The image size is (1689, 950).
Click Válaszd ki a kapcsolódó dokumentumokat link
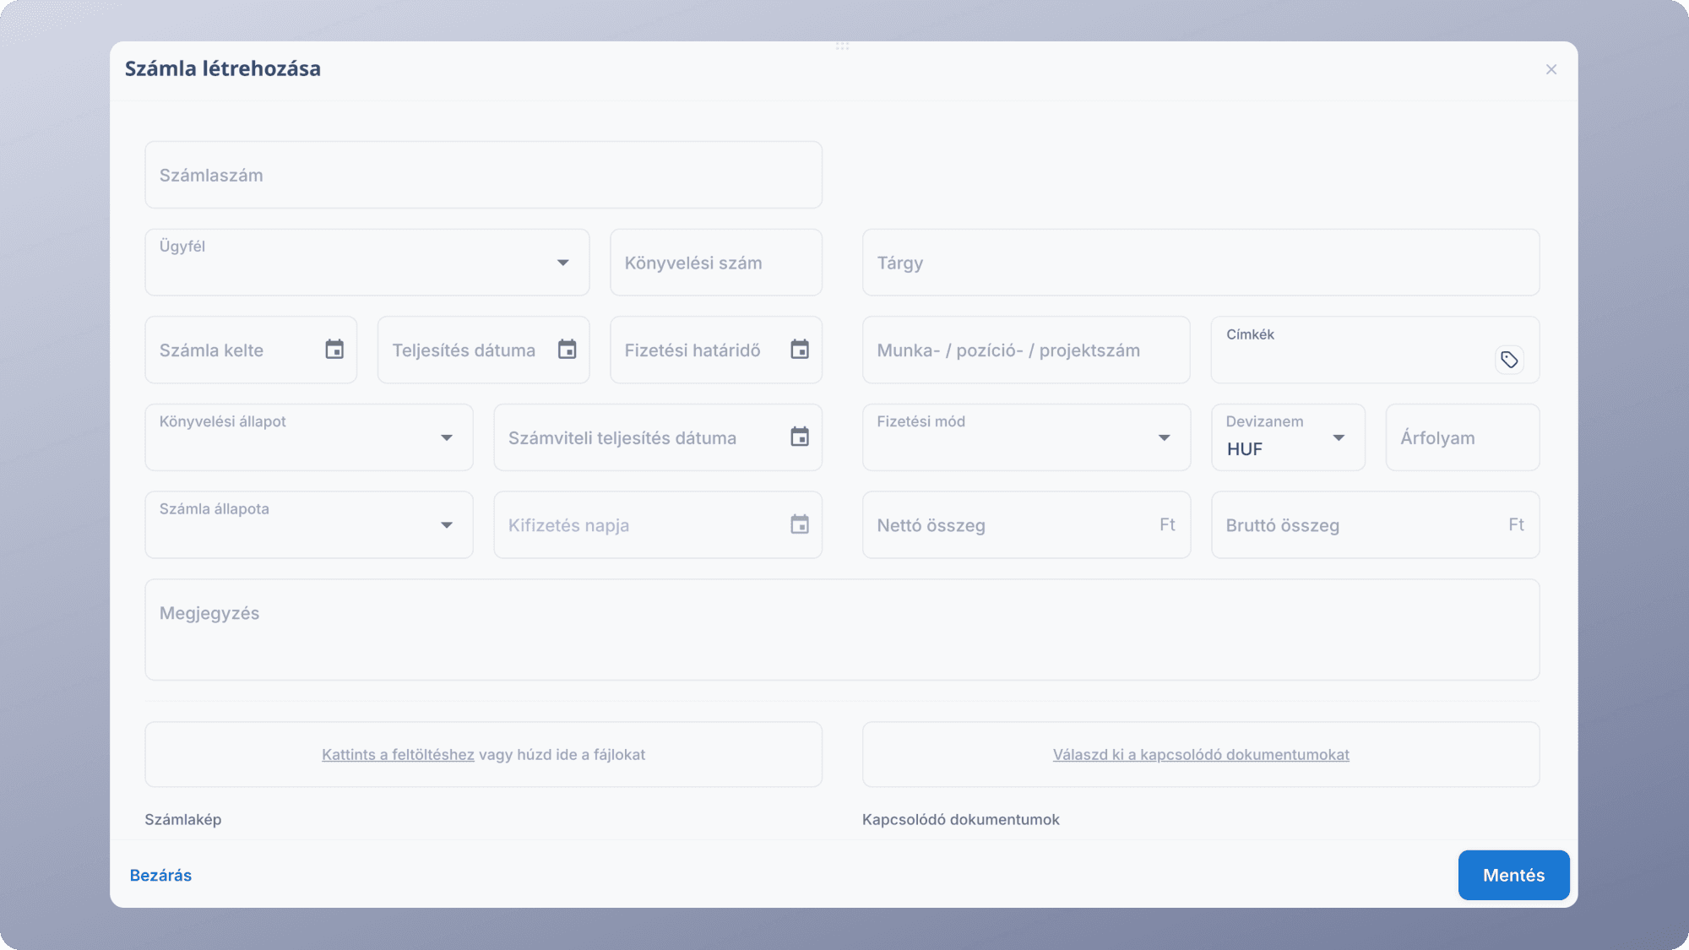pos(1201,754)
